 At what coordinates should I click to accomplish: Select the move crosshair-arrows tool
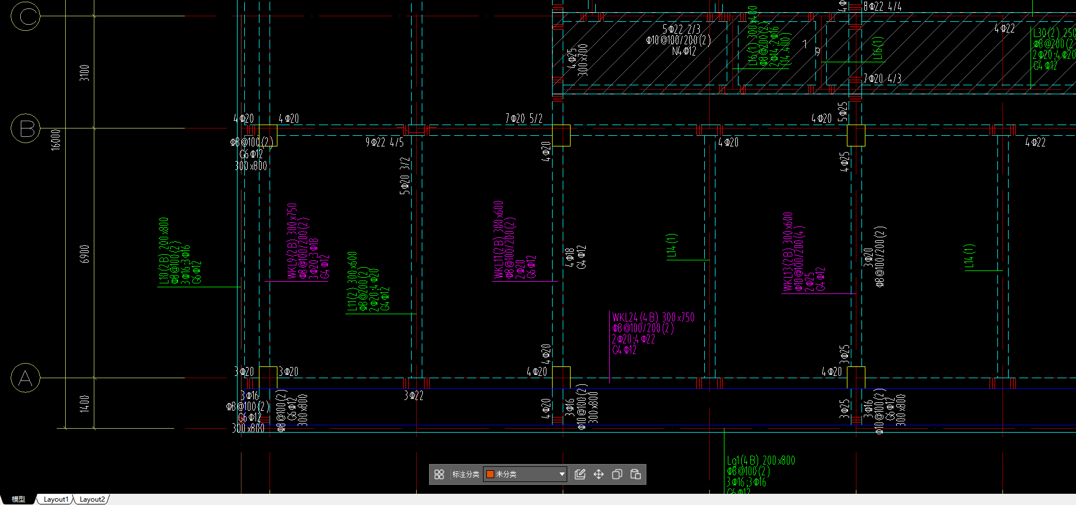click(x=599, y=474)
